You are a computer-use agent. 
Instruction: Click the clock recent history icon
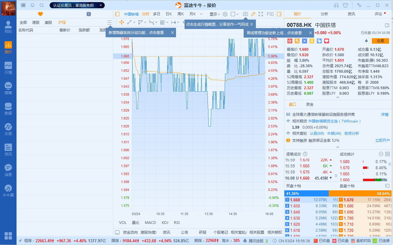click(x=88, y=14)
